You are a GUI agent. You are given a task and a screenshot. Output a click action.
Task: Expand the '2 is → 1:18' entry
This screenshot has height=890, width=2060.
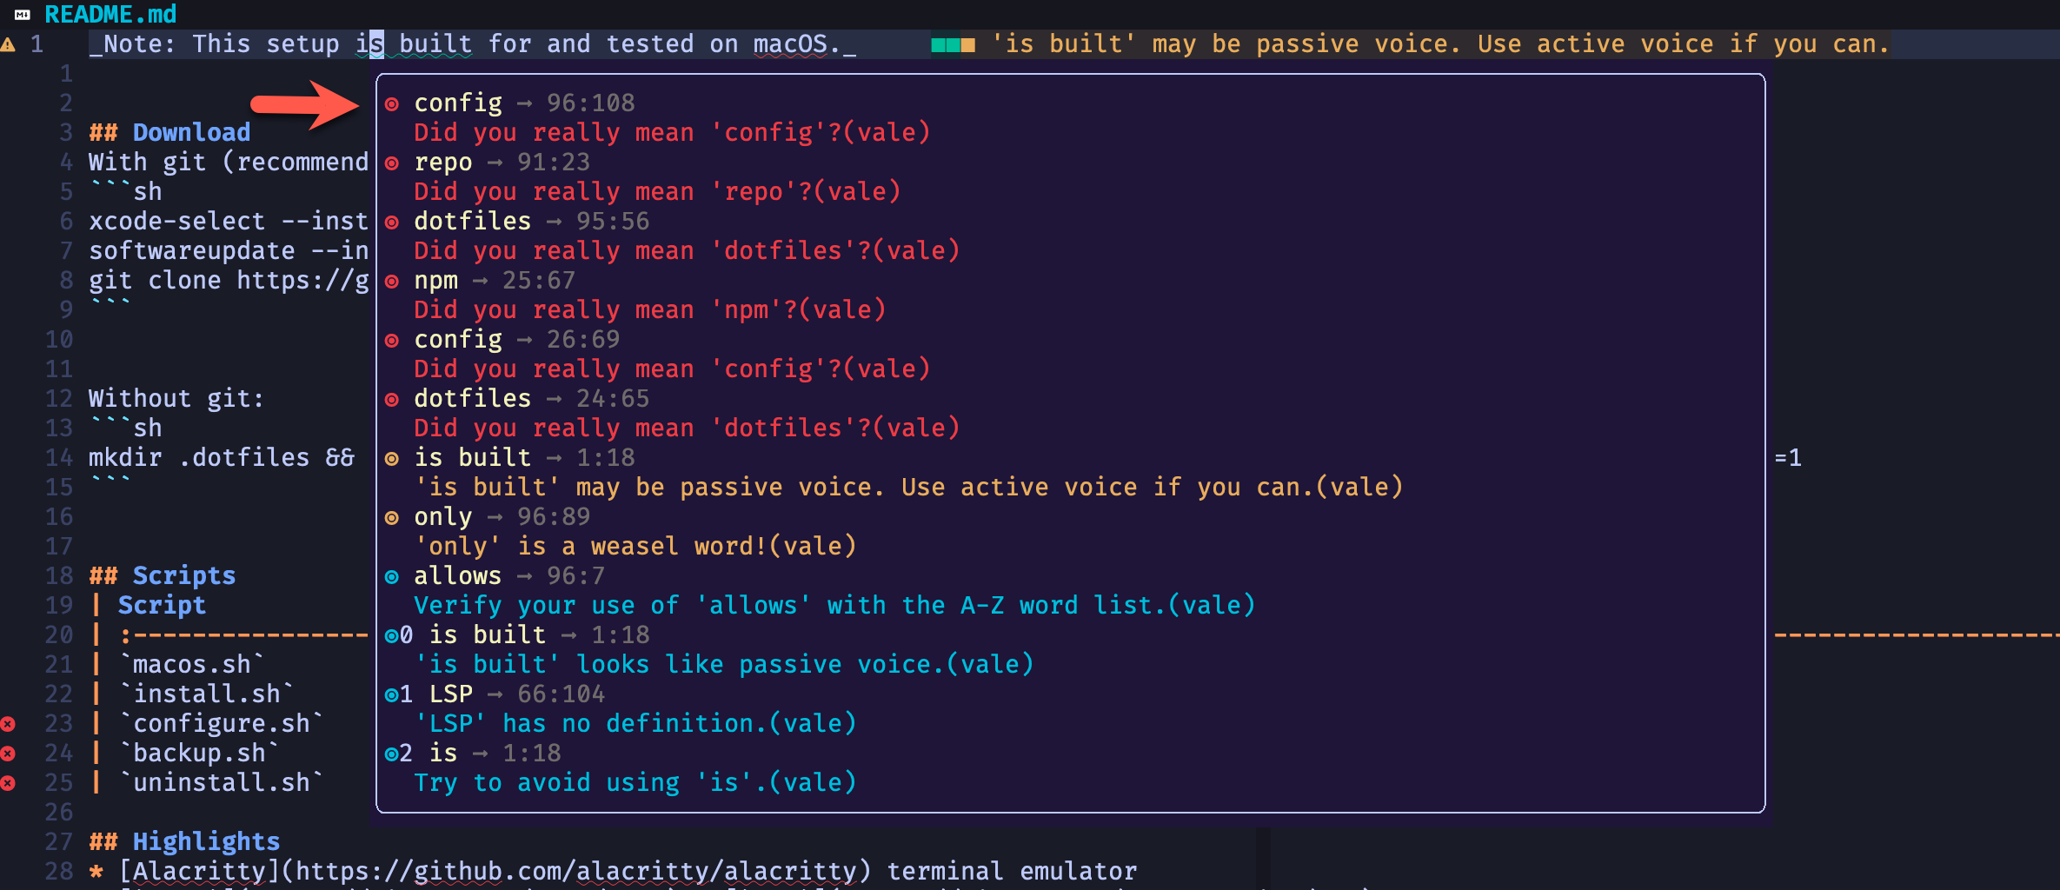pyautogui.click(x=391, y=753)
